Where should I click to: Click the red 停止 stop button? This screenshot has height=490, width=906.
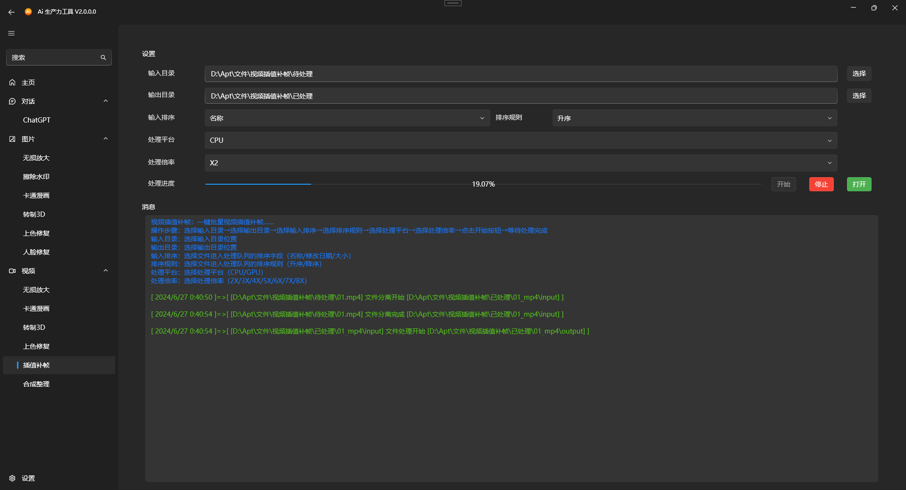point(822,184)
